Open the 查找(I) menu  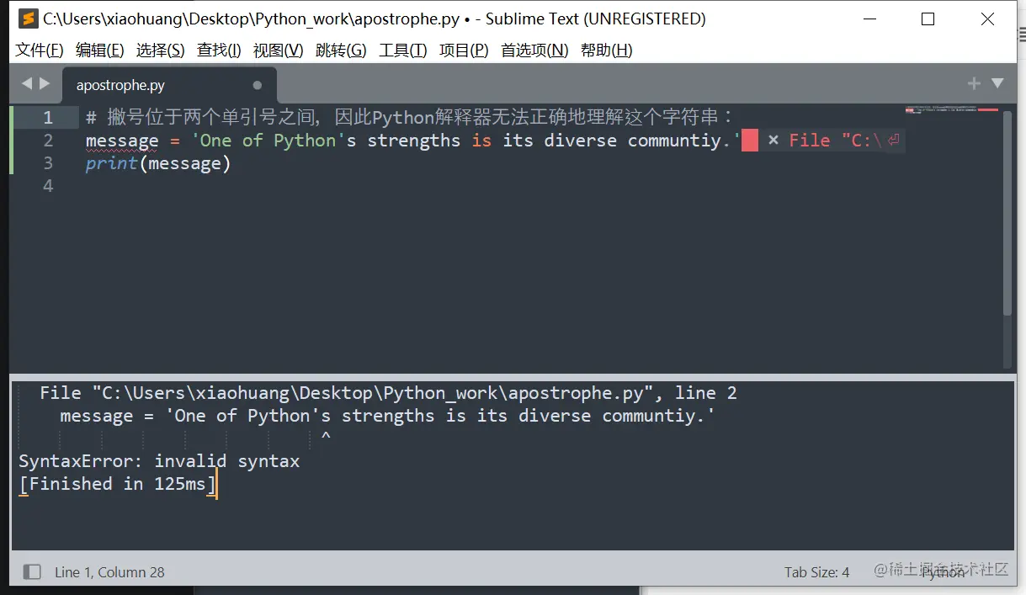219,50
